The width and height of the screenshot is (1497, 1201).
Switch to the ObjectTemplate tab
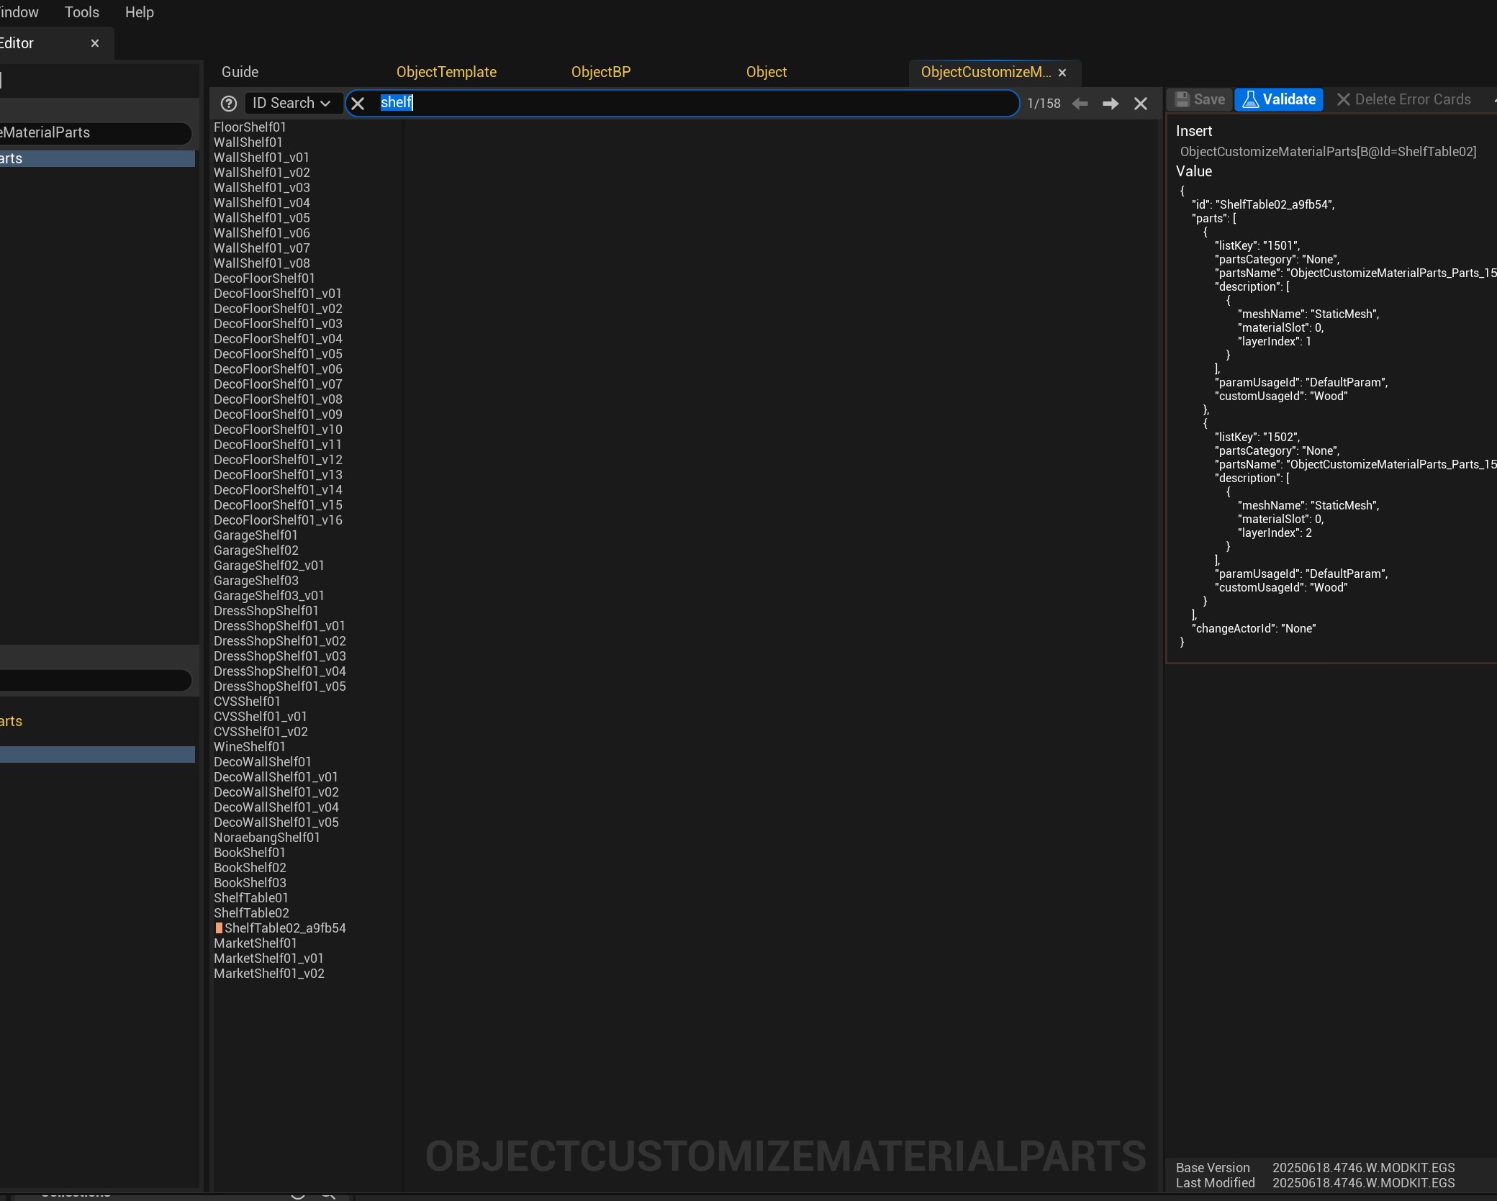[x=446, y=72]
